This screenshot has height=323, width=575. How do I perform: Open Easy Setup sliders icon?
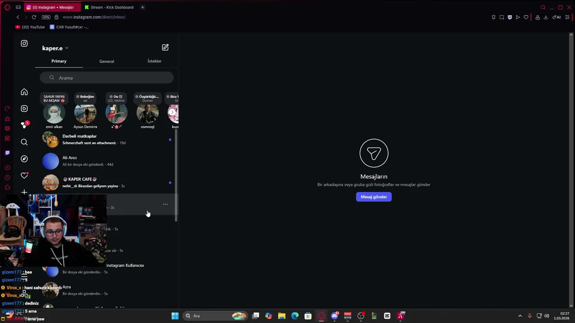click(x=568, y=17)
